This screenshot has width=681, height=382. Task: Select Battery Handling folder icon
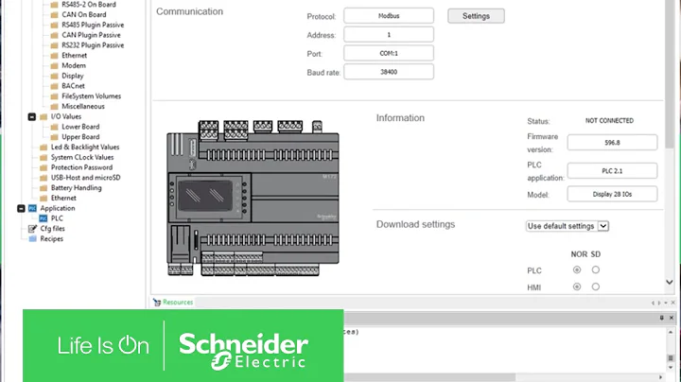(44, 188)
